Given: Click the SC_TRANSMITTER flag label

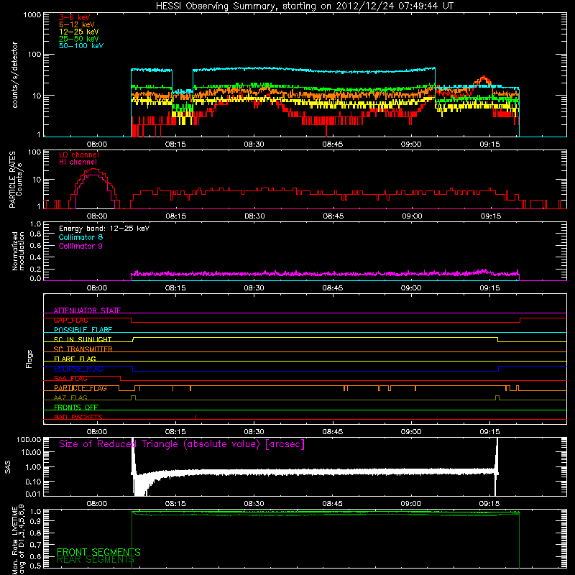Looking at the screenshot, I should tap(83, 349).
